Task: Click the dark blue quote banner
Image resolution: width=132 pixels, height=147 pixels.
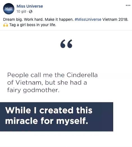Action: [x=56, y=117]
